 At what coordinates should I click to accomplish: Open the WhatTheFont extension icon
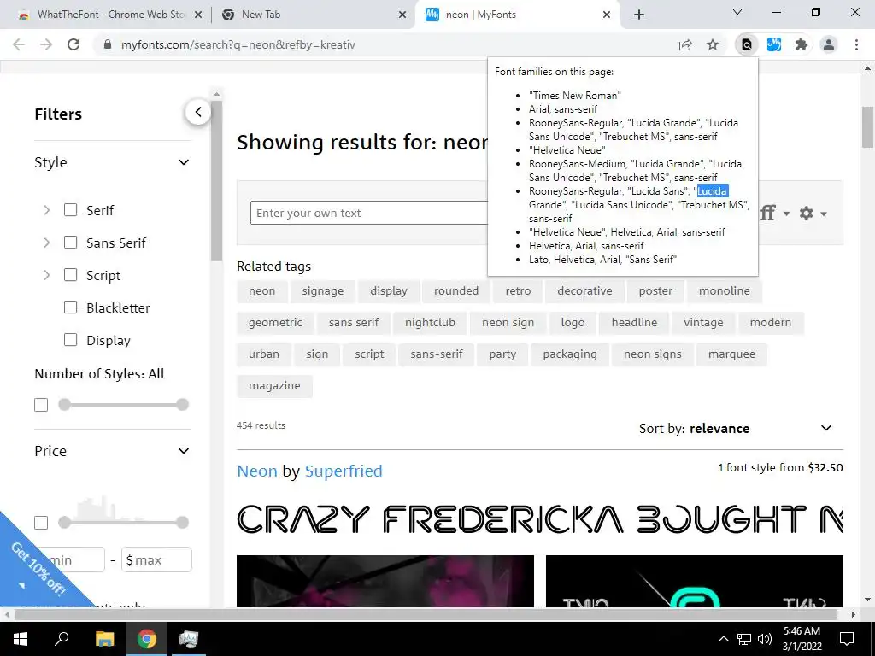pos(774,44)
